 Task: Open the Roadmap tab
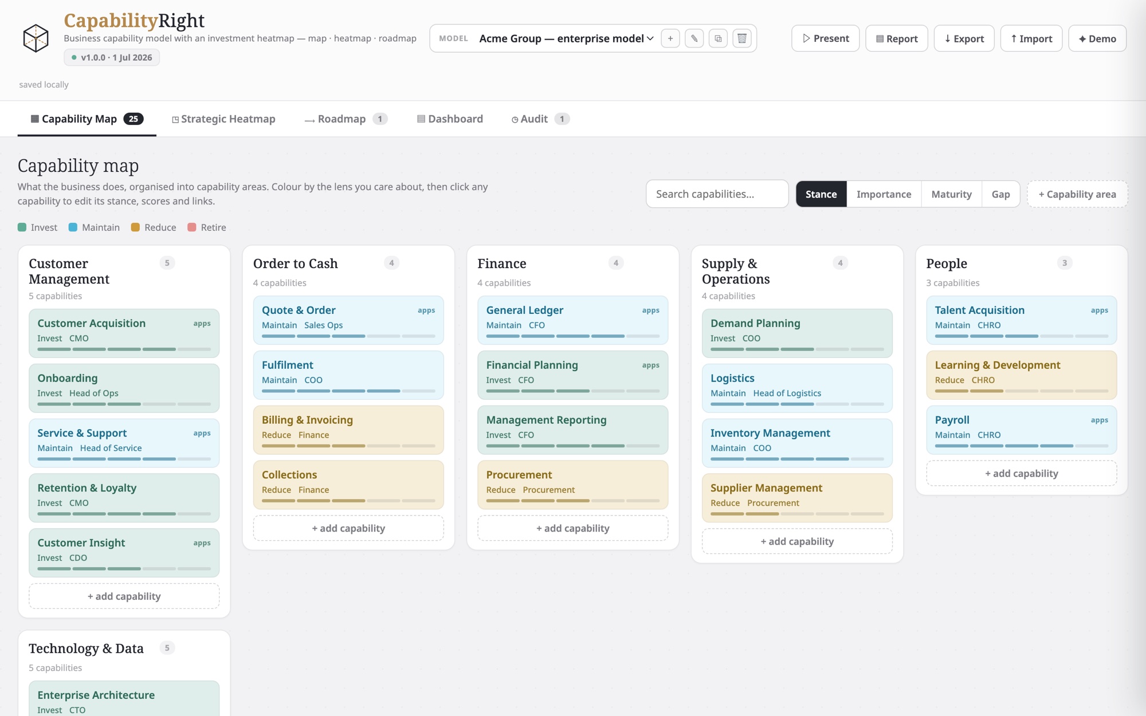(x=346, y=119)
